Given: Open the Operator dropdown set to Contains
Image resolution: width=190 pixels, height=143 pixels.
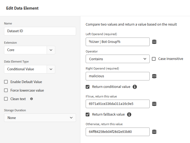Looking at the screenshot, I should (x=117, y=59).
